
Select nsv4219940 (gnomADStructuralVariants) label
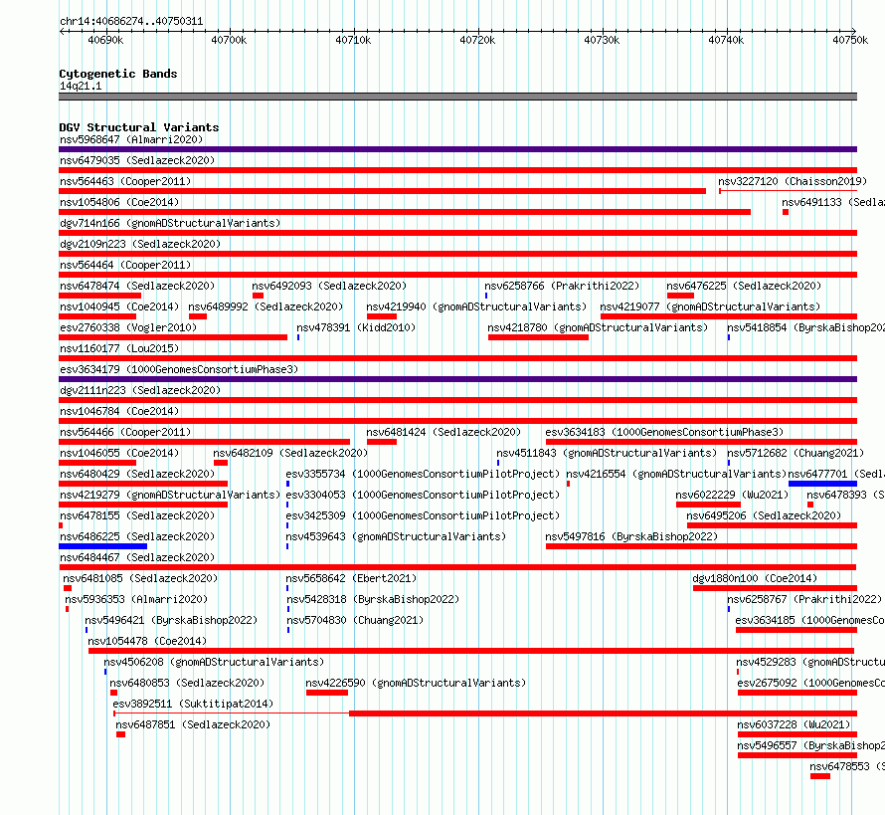[476, 306]
